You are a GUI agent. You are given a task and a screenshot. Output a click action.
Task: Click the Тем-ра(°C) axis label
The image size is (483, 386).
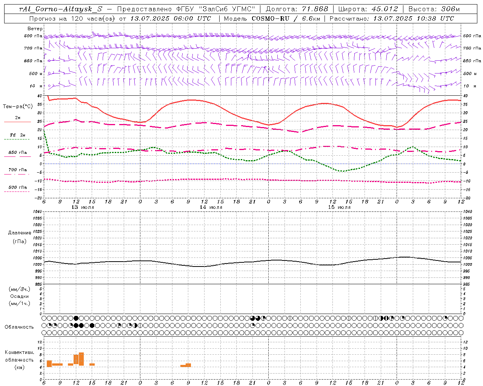(x=18, y=106)
